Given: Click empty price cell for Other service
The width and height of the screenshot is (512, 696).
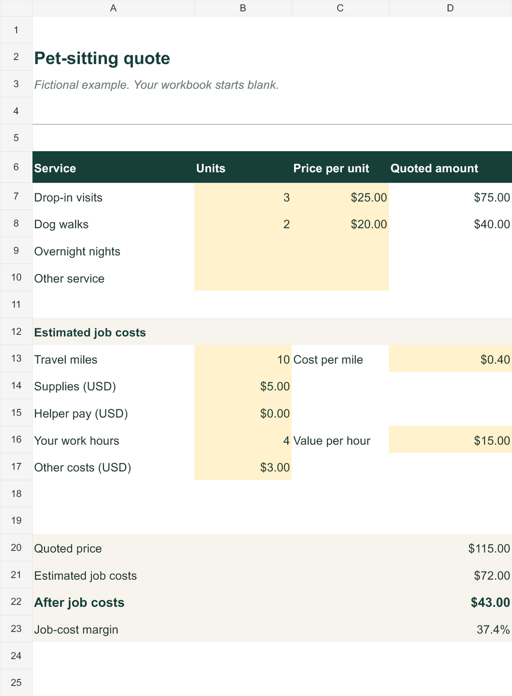Looking at the screenshot, I should (340, 277).
